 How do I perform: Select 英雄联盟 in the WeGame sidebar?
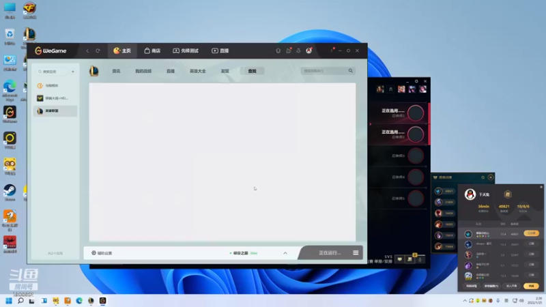55,111
